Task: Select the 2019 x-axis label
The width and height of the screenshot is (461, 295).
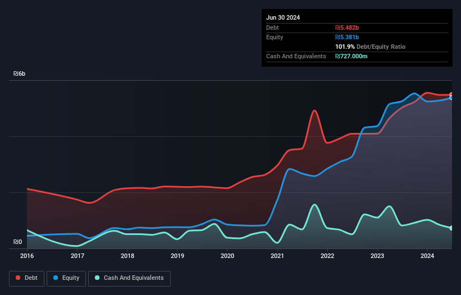Action: pyautogui.click(x=177, y=256)
